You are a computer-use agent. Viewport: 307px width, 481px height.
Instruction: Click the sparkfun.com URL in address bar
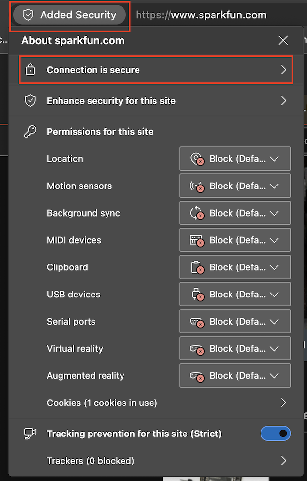pos(201,15)
